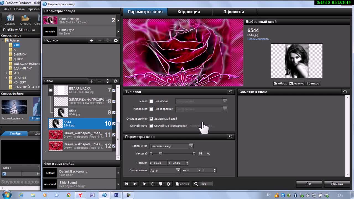
Task: Click position Y field -34.09
Action: click(178, 163)
